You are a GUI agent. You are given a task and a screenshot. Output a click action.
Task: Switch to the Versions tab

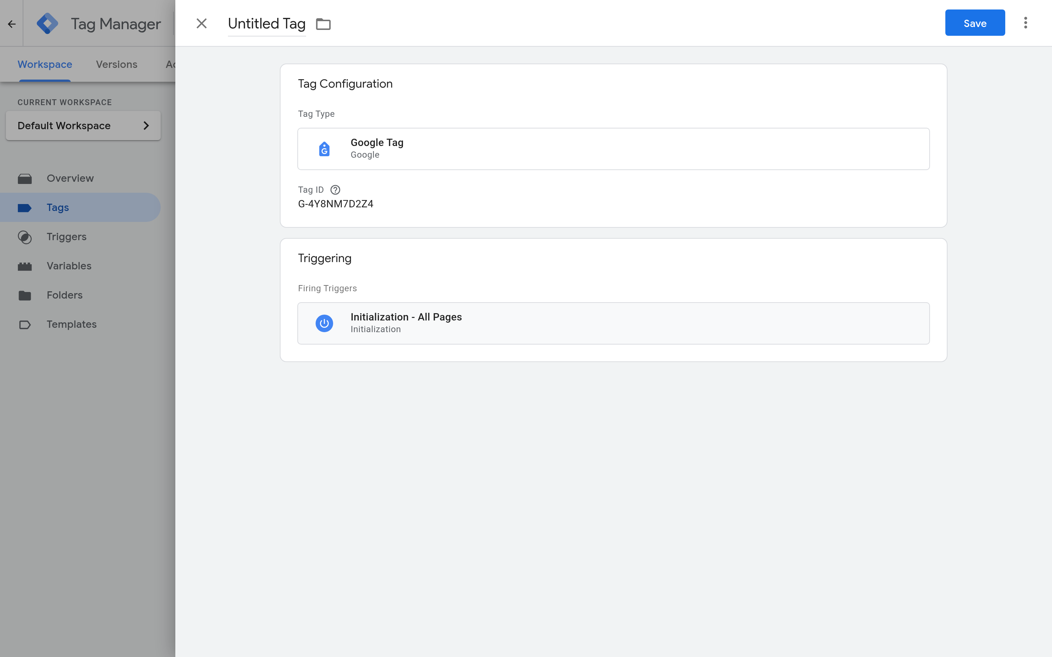[117, 64]
